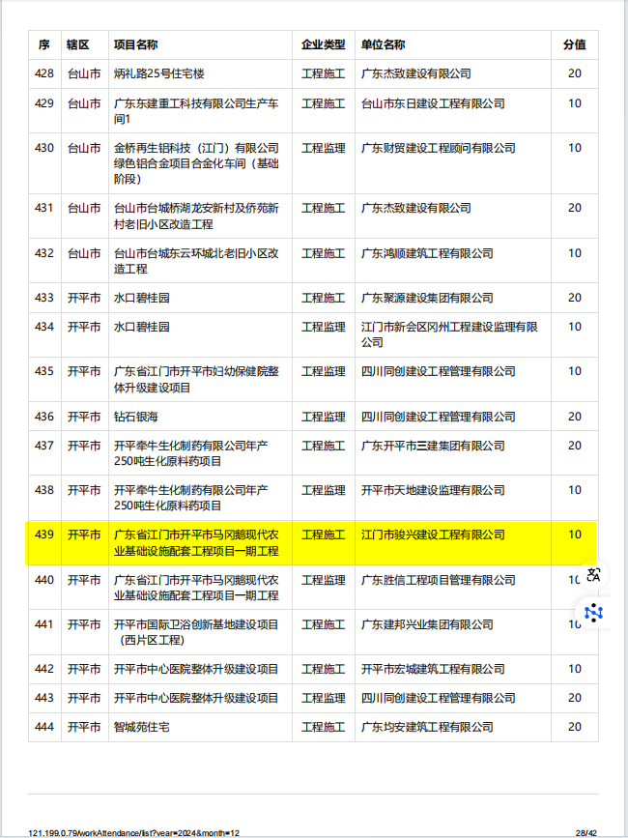Screen dimensions: 628x838
Task: Click project 开平市国际卫浴创新基地建设项目
Action: (196, 632)
